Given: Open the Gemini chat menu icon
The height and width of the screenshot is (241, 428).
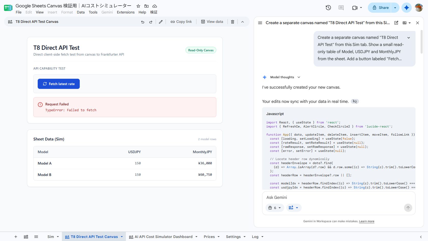Looking at the screenshot, I should click(260, 23).
